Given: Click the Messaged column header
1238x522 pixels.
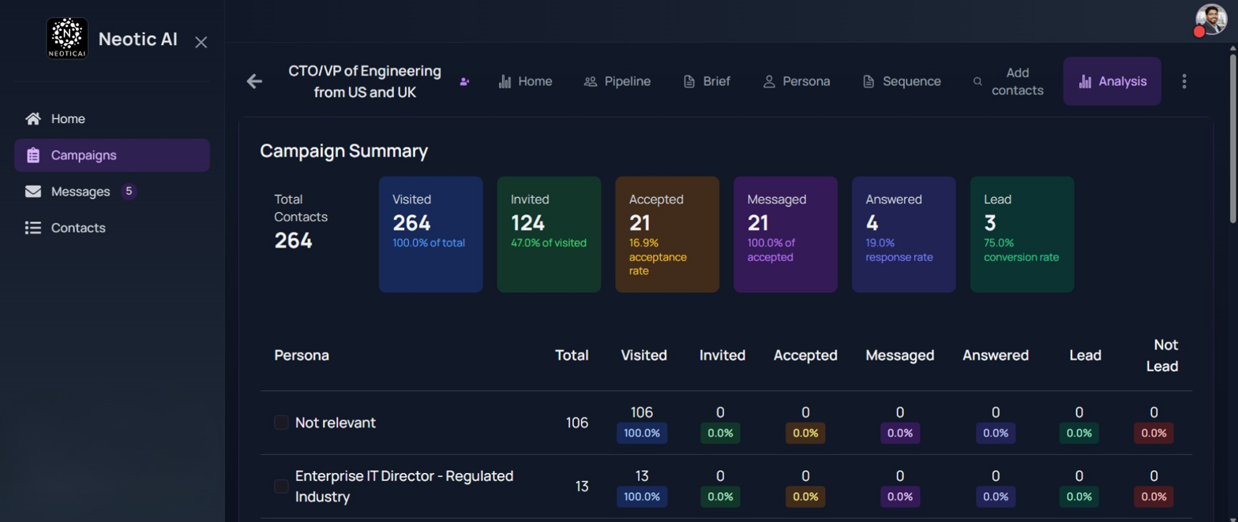Looking at the screenshot, I should pyautogui.click(x=900, y=356).
